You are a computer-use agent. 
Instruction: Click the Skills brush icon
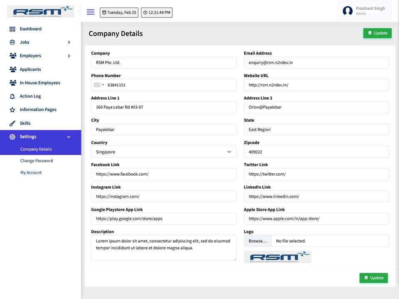pyautogui.click(x=12, y=123)
